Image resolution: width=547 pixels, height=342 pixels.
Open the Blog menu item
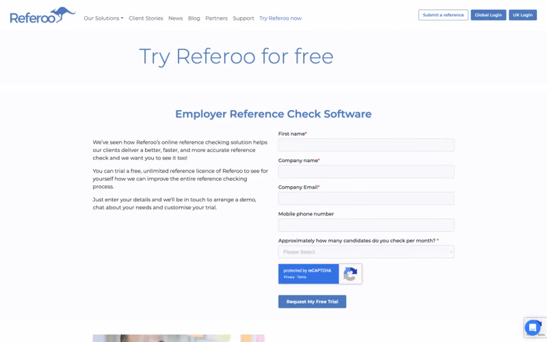194,18
